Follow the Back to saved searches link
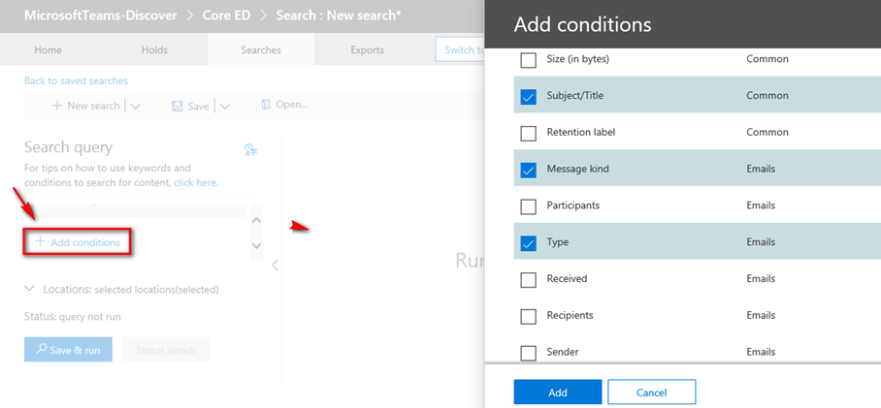 pyautogui.click(x=76, y=80)
